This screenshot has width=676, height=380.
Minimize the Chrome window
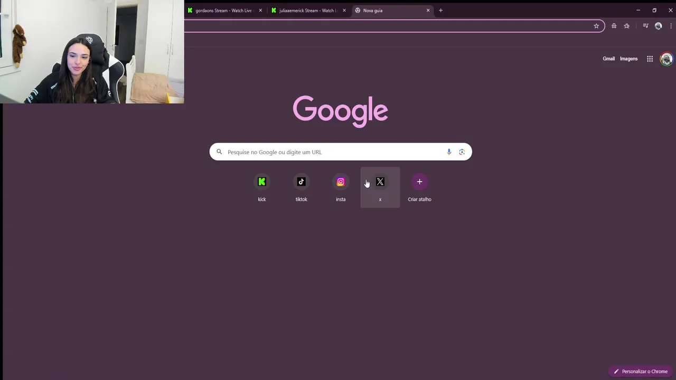click(638, 10)
